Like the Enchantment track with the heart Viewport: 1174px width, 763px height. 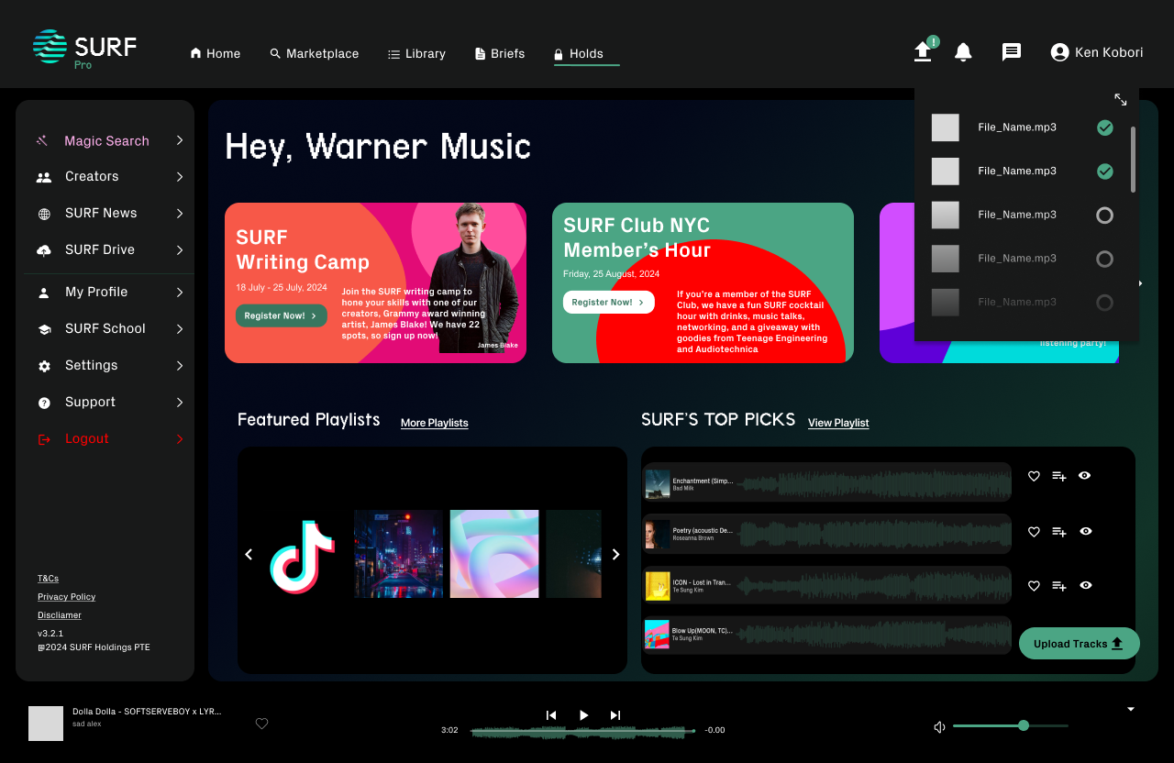click(x=1034, y=476)
